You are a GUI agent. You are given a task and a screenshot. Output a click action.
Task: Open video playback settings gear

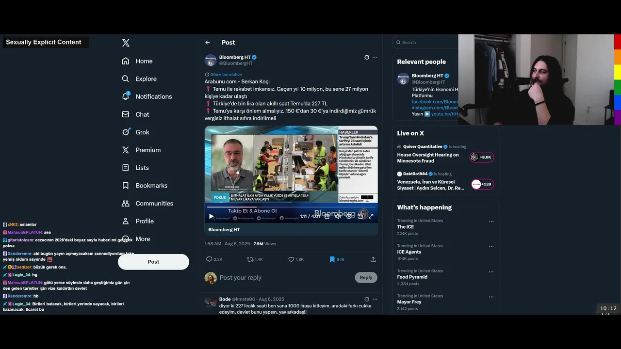tap(349, 216)
